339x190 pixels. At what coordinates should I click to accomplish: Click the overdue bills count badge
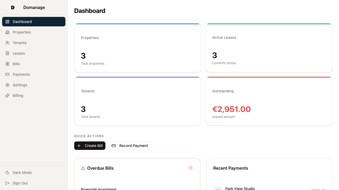click(x=190, y=168)
